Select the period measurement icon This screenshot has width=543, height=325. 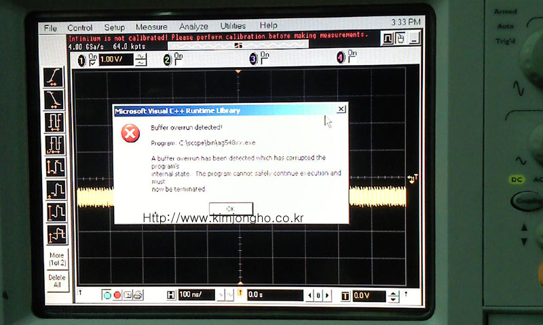coord(54,122)
